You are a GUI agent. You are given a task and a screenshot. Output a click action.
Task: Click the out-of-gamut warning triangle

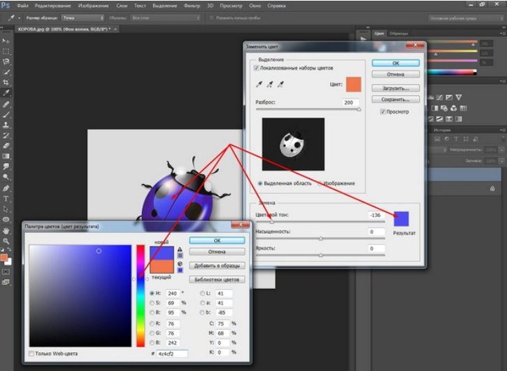tap(180, 249)
